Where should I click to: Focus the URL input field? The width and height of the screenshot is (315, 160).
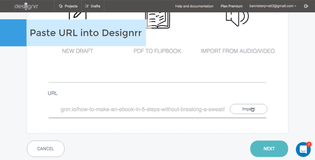142,110
